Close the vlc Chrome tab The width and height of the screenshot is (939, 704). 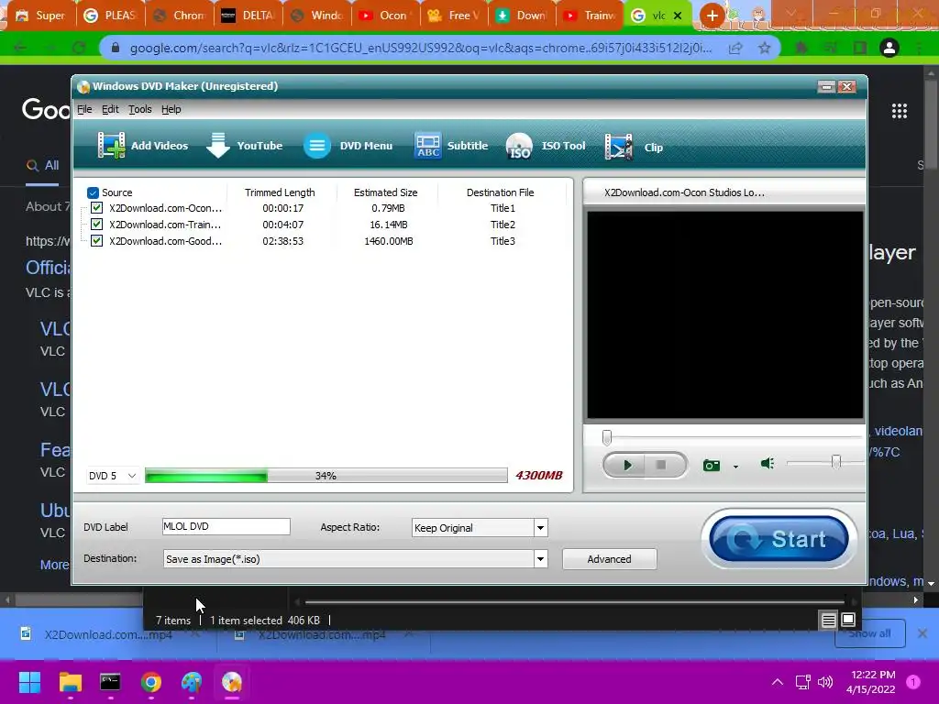pos(678,16)
